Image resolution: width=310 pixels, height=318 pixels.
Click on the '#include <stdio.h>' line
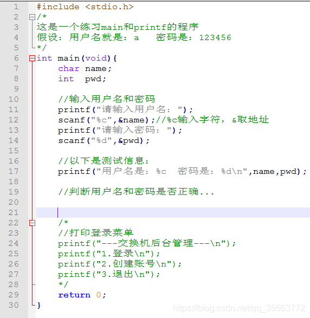pos(85,7)
